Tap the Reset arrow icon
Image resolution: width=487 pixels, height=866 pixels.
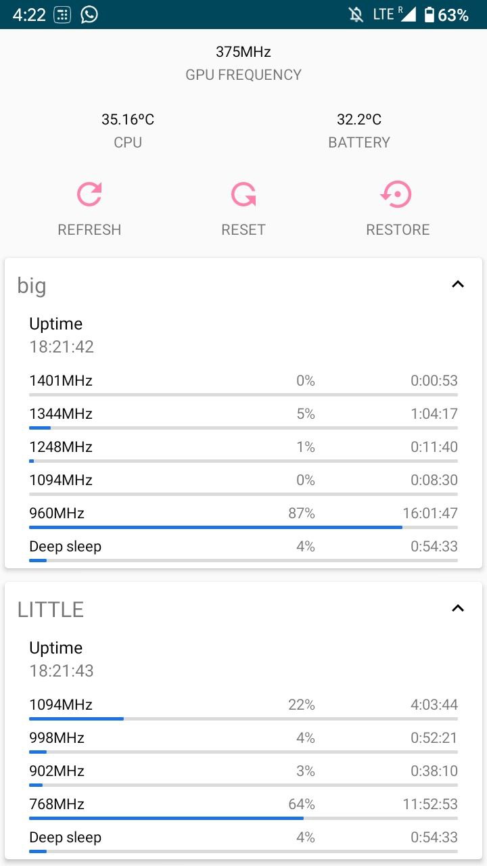243,194
